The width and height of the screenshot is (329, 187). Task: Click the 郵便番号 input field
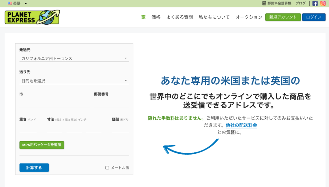[111, 103]
